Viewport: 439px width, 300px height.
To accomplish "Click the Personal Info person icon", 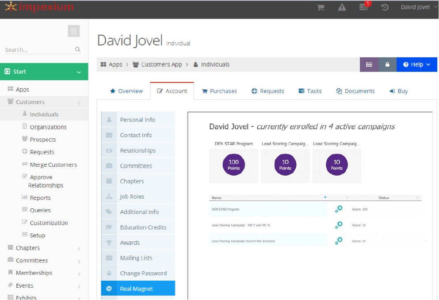I will (109, 120).
